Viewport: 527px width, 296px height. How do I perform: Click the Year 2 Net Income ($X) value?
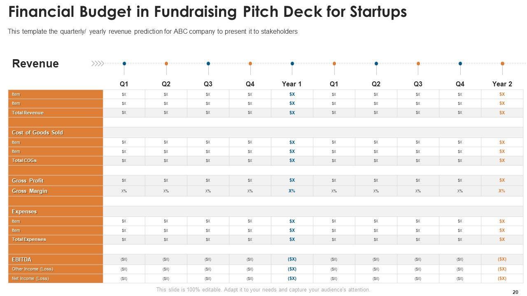click(502, 278)
